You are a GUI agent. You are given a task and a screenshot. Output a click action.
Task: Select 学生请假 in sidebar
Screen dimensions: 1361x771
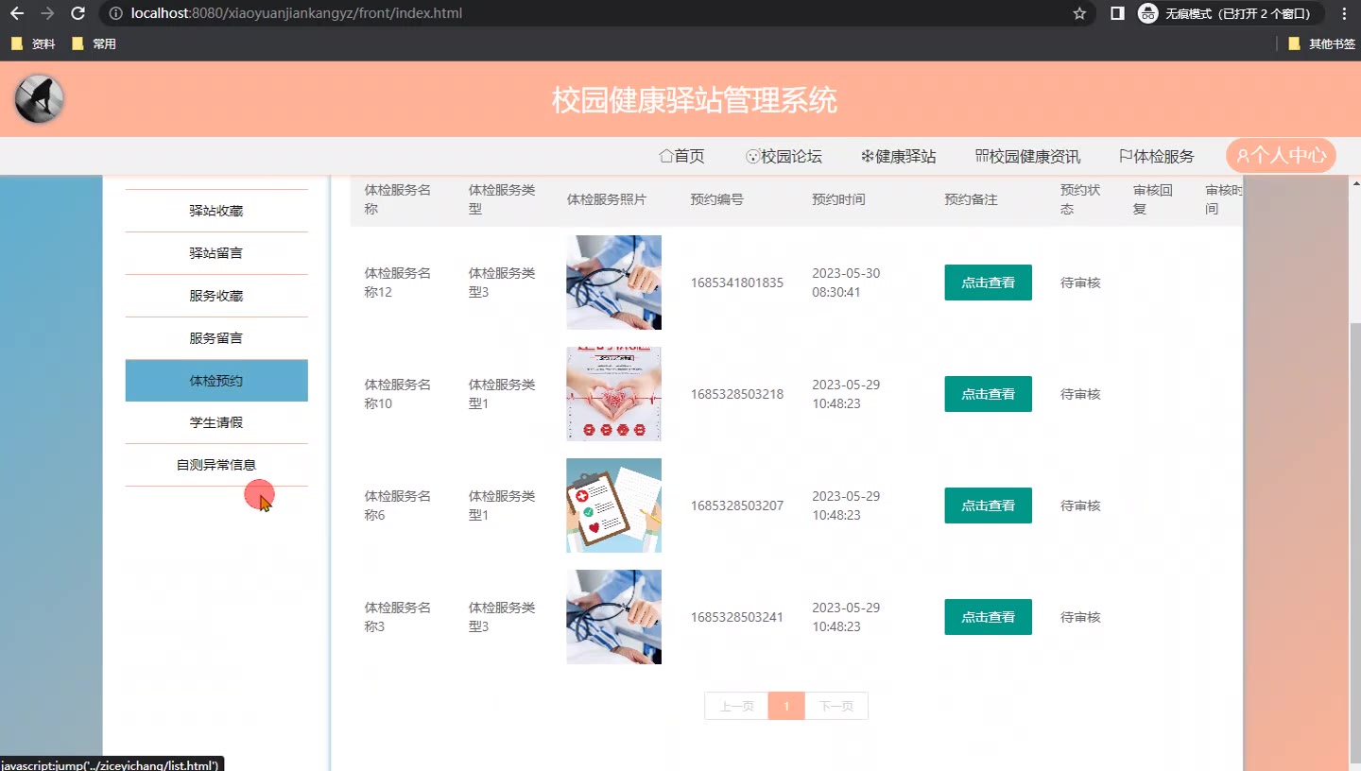click(216, 422)
